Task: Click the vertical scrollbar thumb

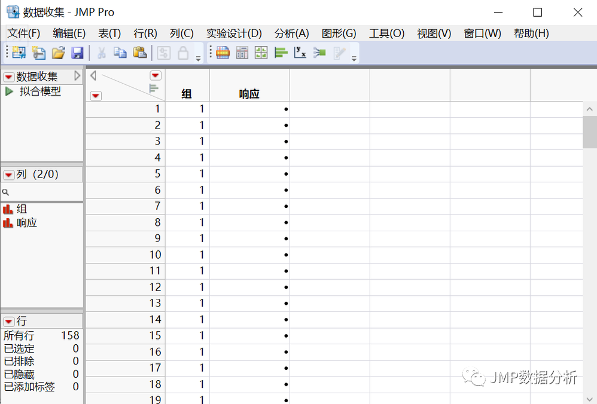Action: [x=589, y=132]
